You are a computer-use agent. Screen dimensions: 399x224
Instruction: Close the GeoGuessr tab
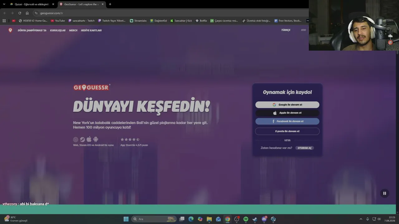pos(103,4)
